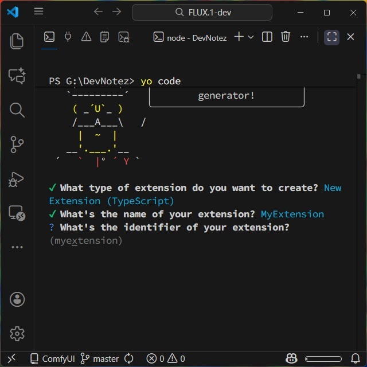Switch to the Ports panel tab
Image resolution: width=367 pixels, height=367 pixels.
click(x=68, y=37)
